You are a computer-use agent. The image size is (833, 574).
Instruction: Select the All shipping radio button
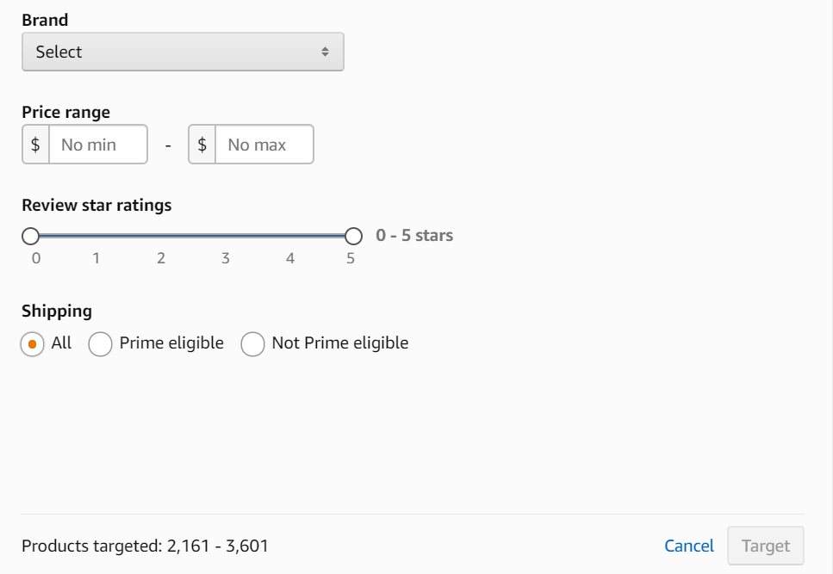point(32,344)
